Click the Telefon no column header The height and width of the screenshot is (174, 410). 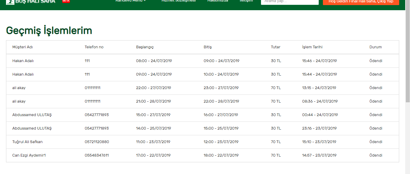(x=94, y=47)
